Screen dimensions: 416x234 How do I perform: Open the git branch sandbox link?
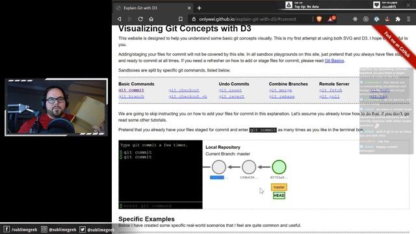pyautogui.click(x=131, y=97)
